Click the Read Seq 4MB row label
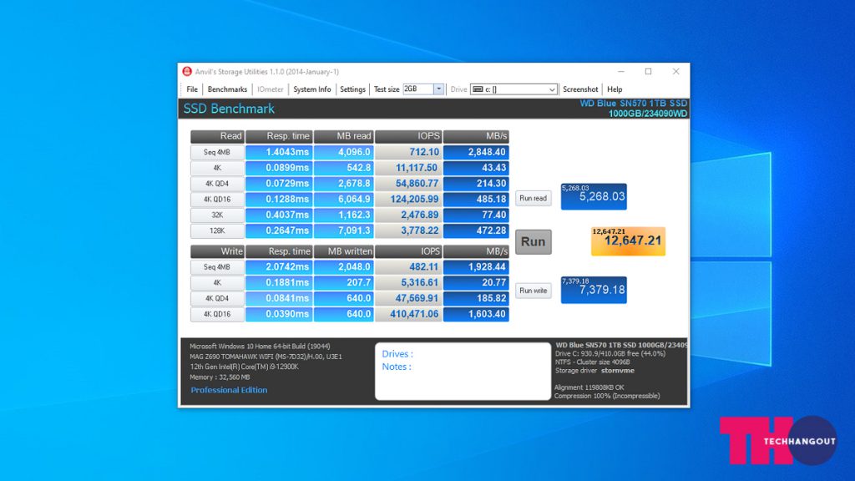Image resolution: width=855 pixels, height=481 pixels. (217, 152)
